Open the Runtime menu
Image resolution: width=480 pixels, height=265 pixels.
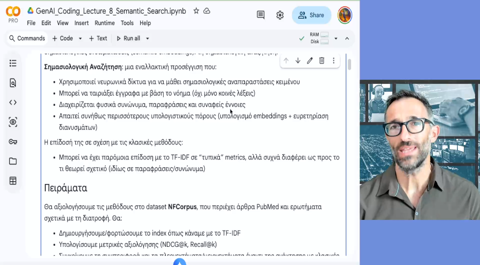(x=104, y=23)
